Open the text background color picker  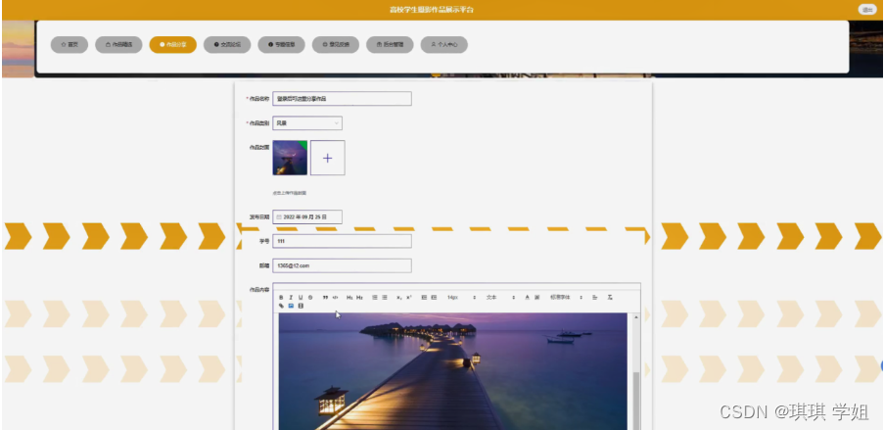537,298
